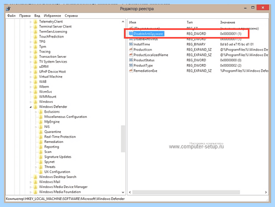
Task: Click the Quarantine folder icon
Action: coord(41,132)
